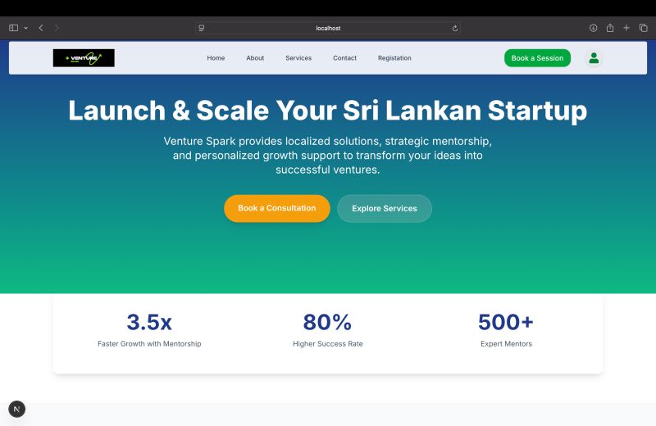
Task: Click the orange Book a Consultation button
Action: click(x=277, y=208)
